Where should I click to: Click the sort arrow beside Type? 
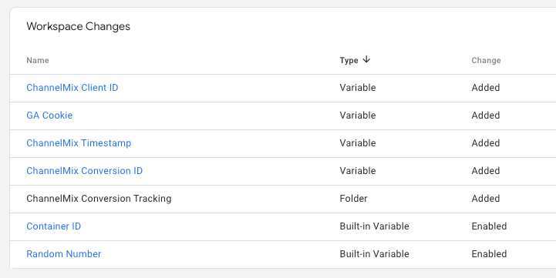point(366,59)
